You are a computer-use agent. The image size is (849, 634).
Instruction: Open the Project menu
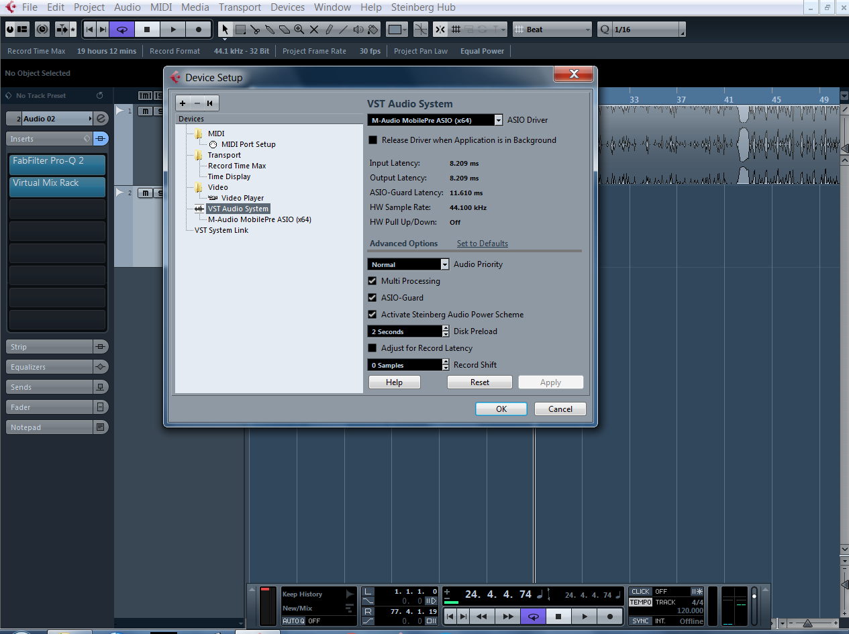(89, 7)
